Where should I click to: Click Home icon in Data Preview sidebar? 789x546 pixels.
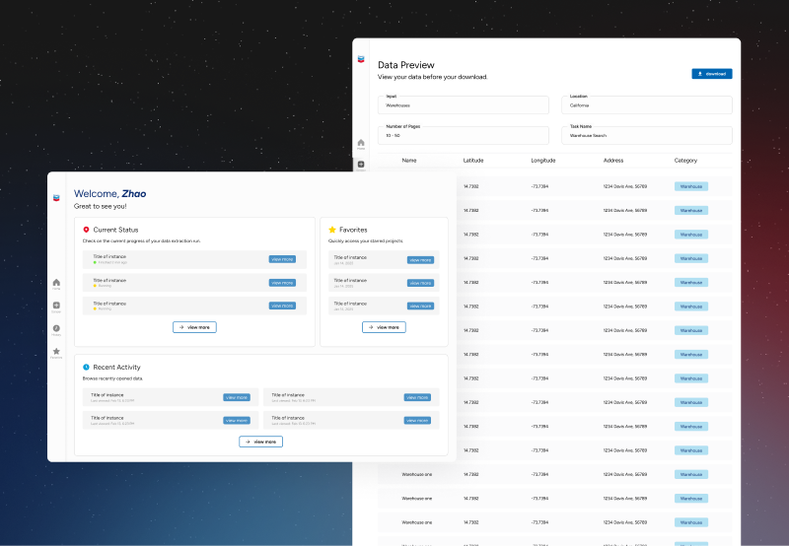pyautogui.click(x=361, y=143)
